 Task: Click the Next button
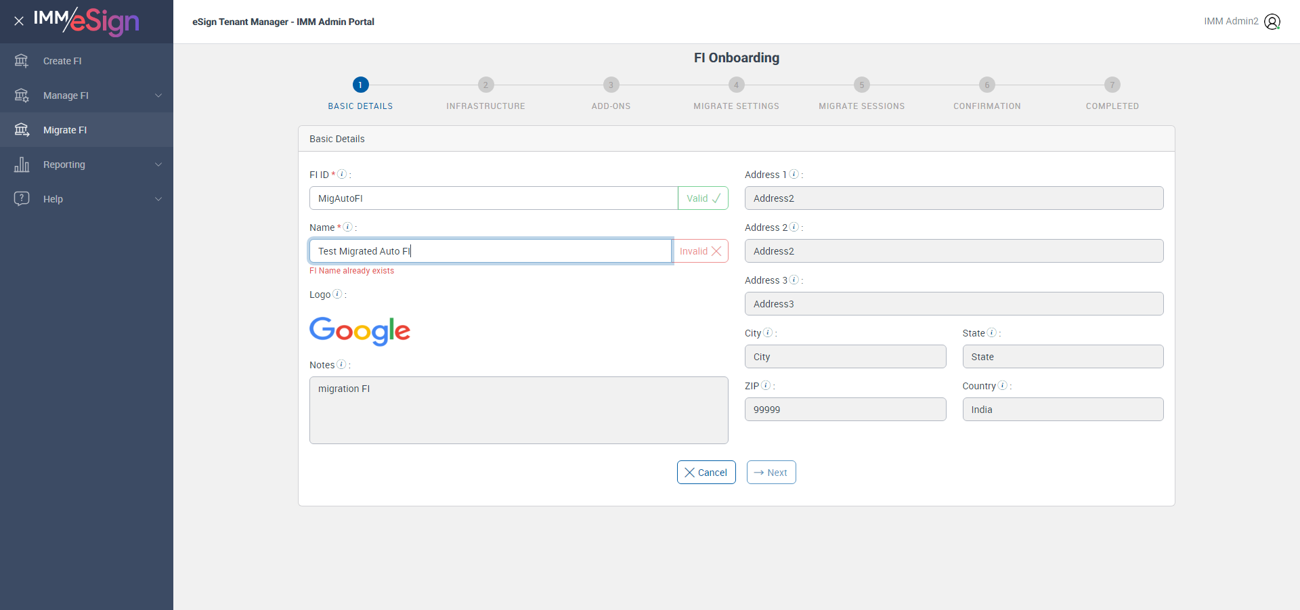(x=771, y=473)
